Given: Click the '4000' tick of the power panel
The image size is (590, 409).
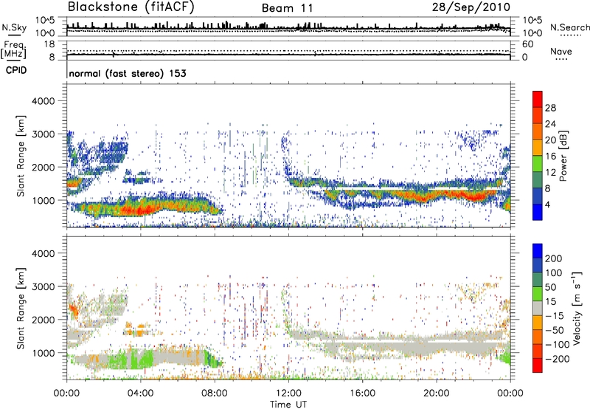Looking at the screenshot, I should [x=43, y=101].
